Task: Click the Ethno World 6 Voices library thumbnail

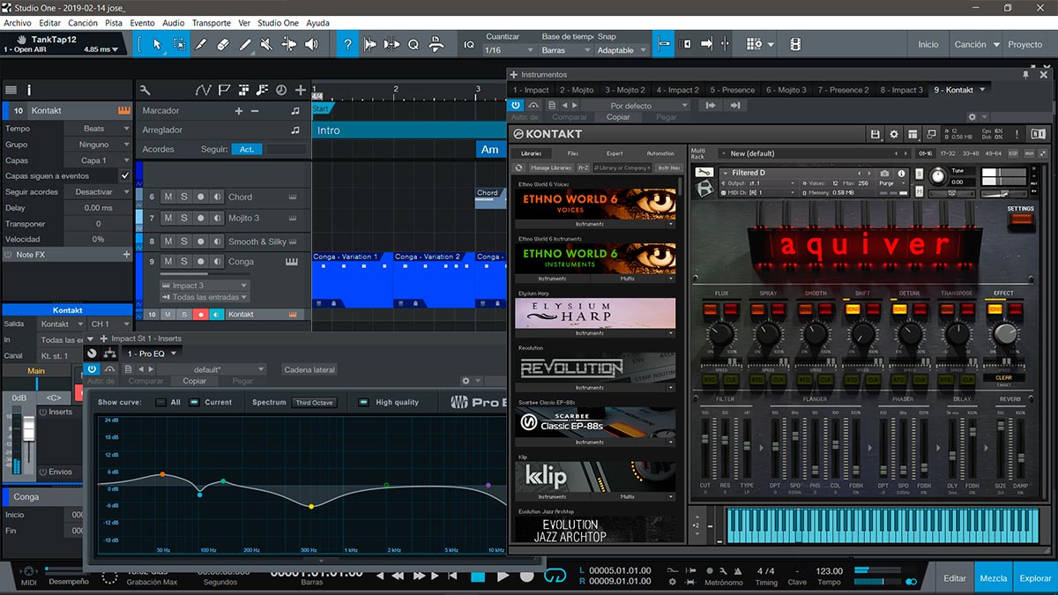Action: pos(595,205)
